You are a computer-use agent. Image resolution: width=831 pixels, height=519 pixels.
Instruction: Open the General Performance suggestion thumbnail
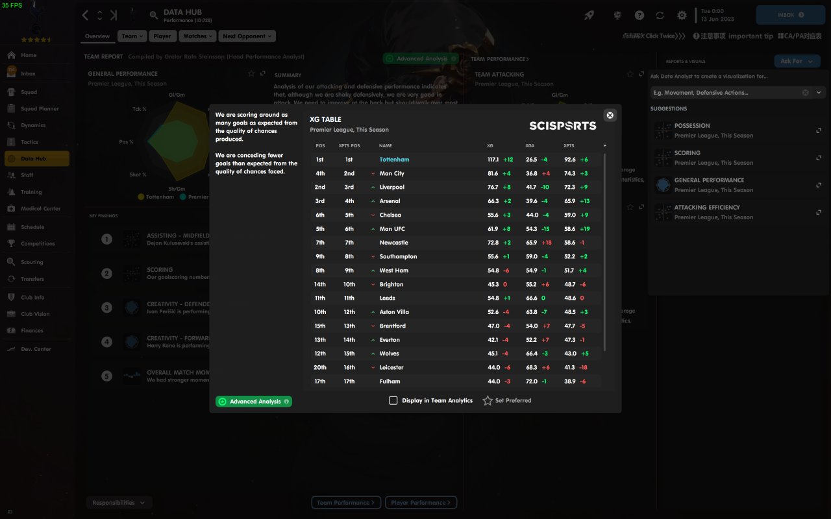tap(663, 185)
